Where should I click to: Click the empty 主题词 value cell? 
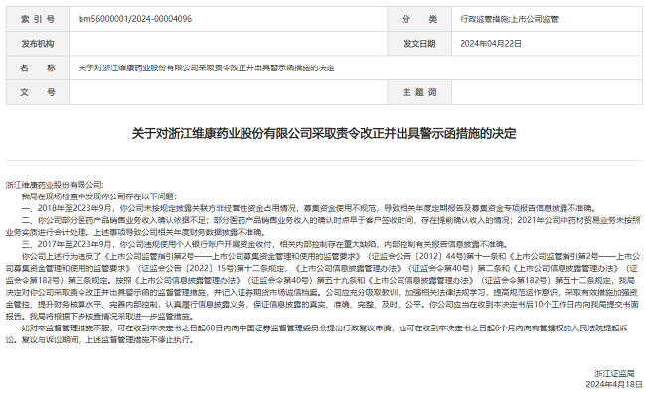(x=547, y=92)
